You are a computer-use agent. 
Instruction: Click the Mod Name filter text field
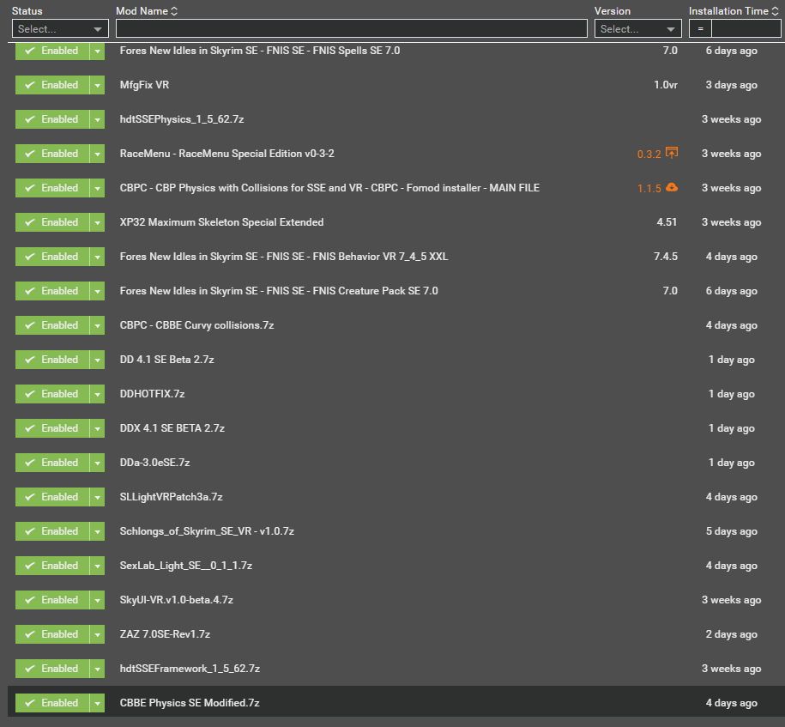pyautogui.click(x=352, y=28)
